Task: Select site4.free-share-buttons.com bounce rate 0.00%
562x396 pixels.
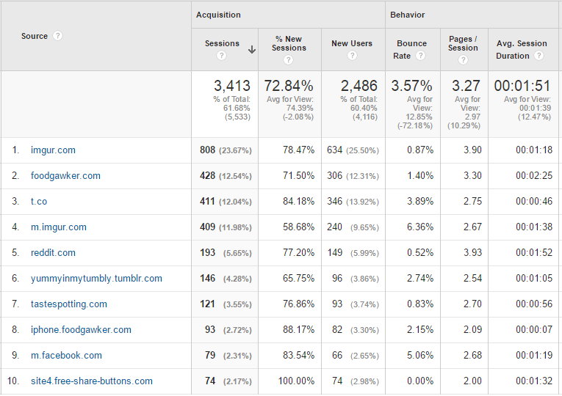Action: pos(420,381)
